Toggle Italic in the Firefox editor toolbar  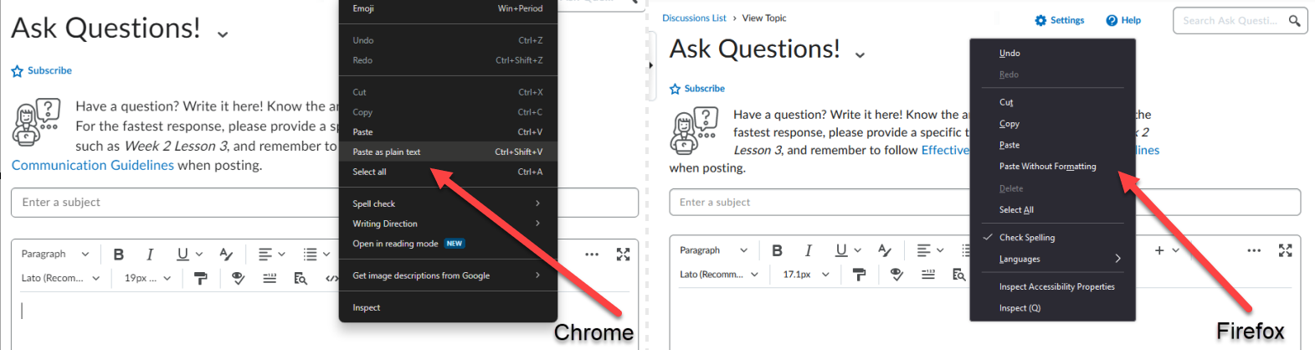pos(809,250)
